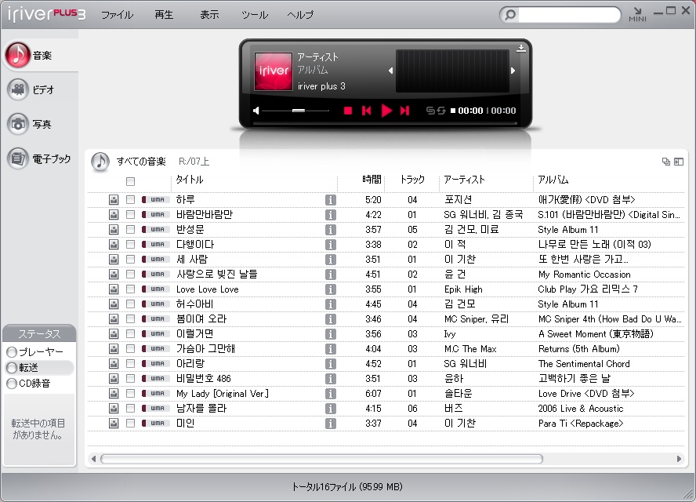Click the Epik High artist cell
Viewport: 696px width, 502px height.
[x=463, y=289]
